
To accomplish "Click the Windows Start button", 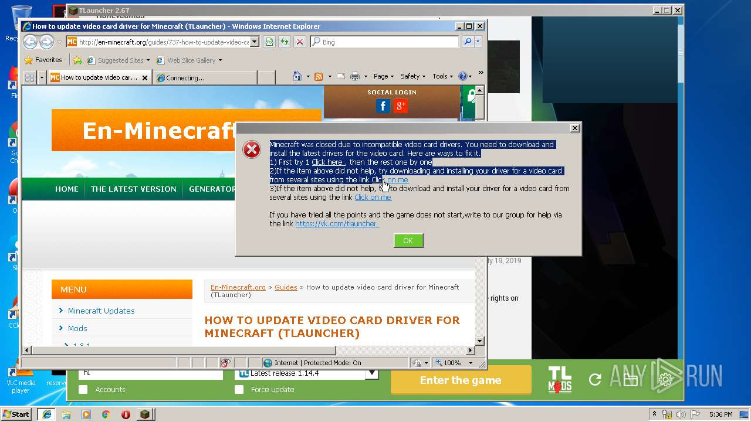I will coord(16,414).
